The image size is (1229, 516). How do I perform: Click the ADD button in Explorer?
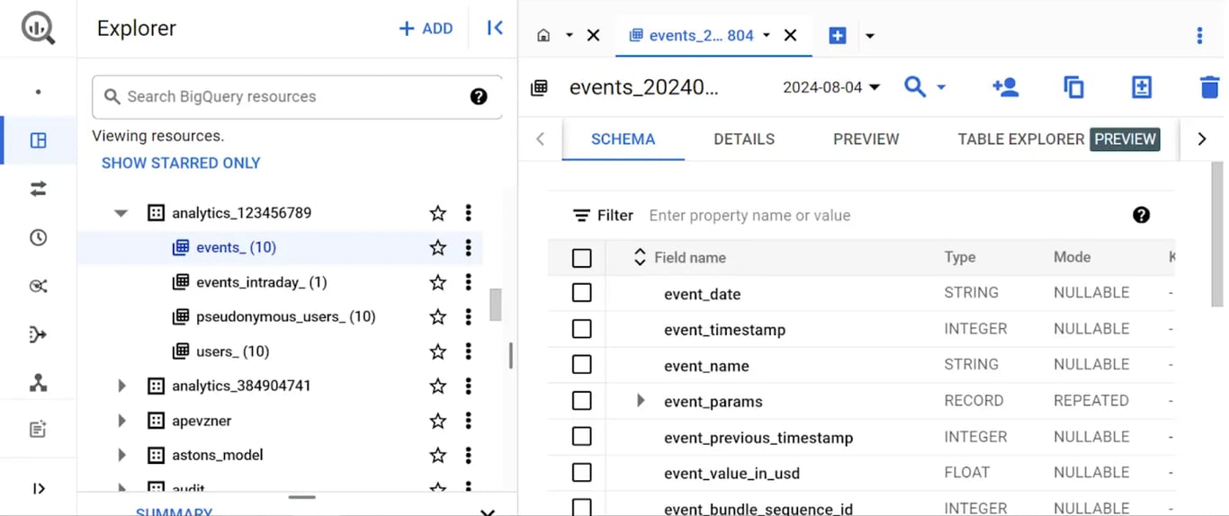coord(426,29)
